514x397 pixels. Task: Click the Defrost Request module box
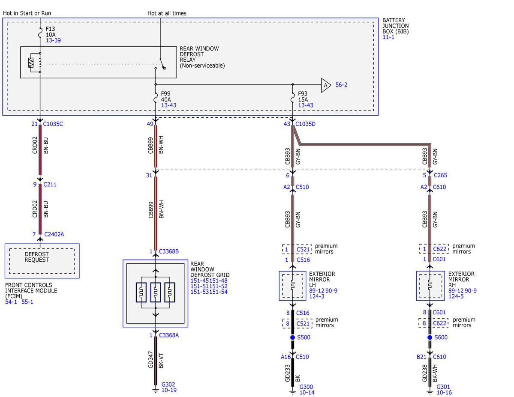pyautogui.click(x=42, y=261)
